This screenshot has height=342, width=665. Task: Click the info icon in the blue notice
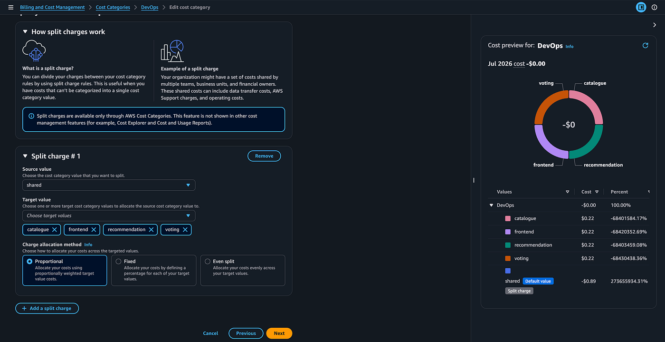(31, 116)
